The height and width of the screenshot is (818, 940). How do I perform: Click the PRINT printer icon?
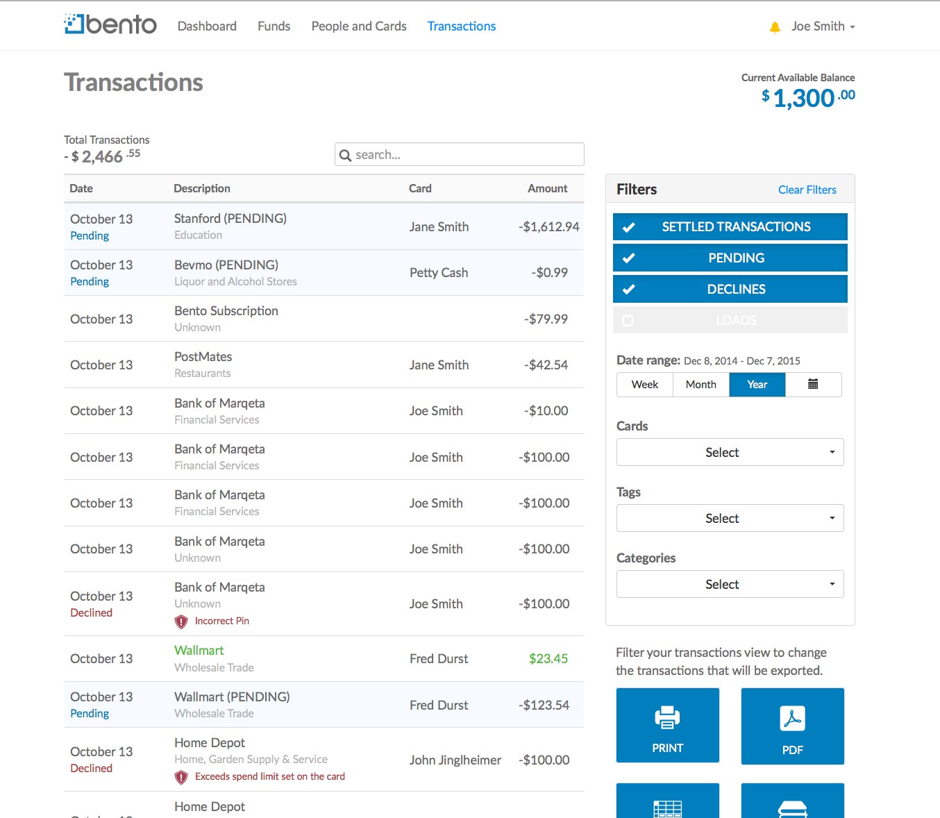[x=667, y=717]
